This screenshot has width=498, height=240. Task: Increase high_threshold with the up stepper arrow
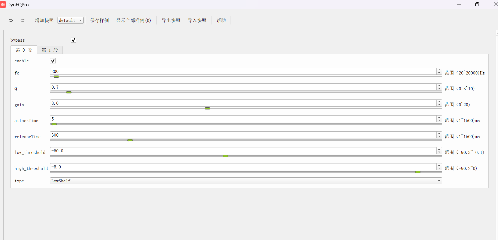439,165
